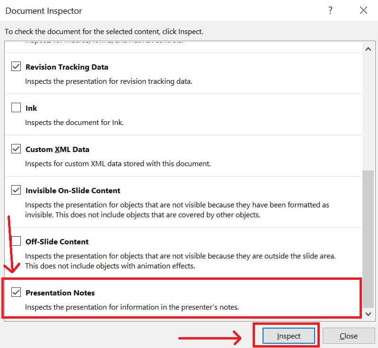
Task: Click the vertical scrollbar thumb
Action: click(x=368, y=237)
